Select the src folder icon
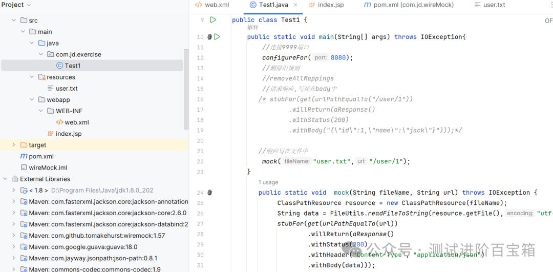553x272 pixels. [x=24, y=20]
